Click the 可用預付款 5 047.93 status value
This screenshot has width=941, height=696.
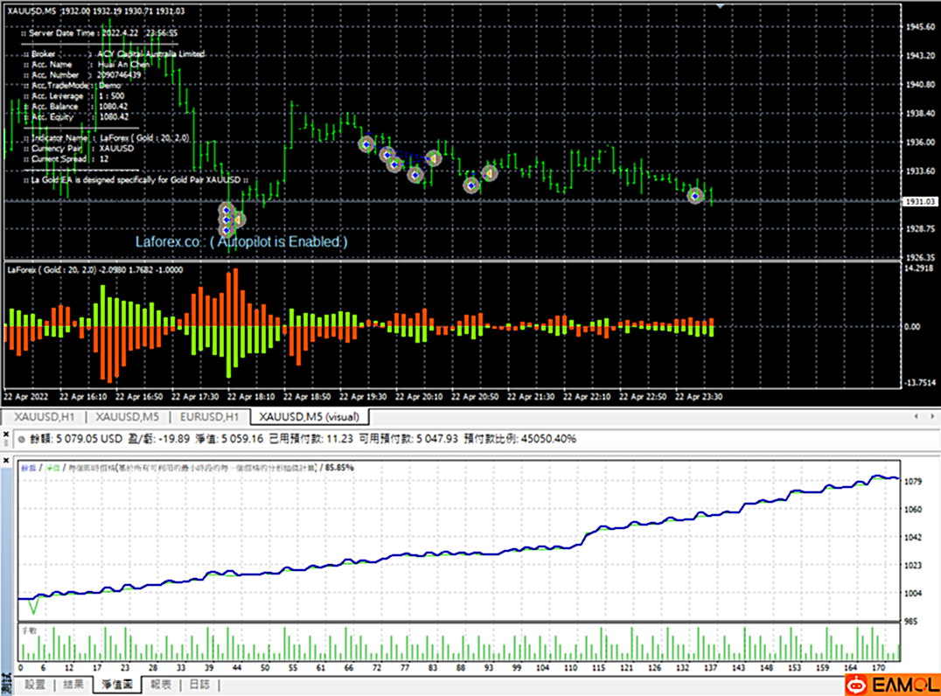coord(408,439)
